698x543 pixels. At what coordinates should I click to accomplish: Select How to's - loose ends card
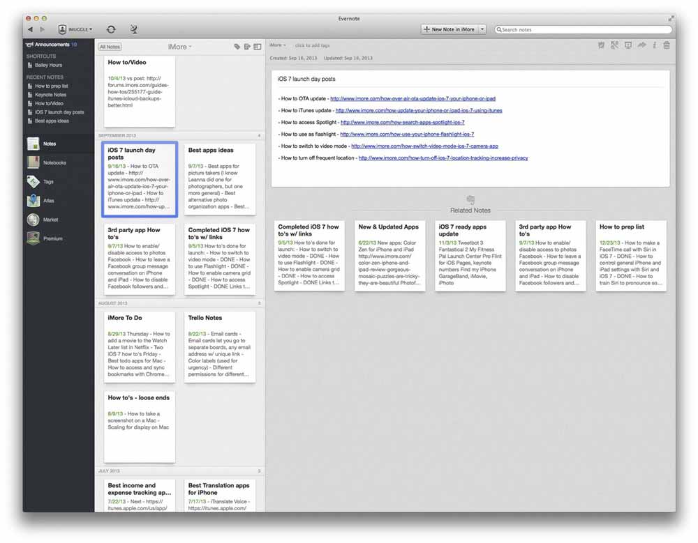[140, 427]
